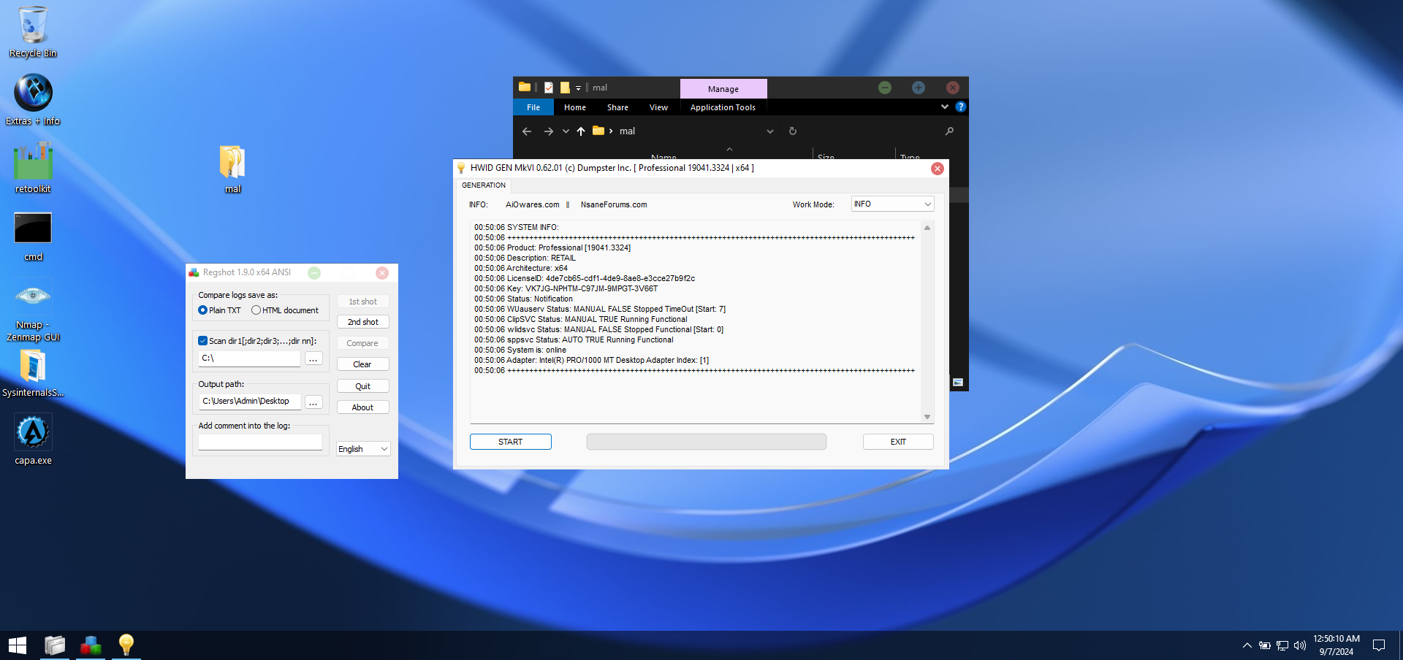Switch to Regshot in the taskbar
Screen dimensions: 1403x660
[91, 645]
